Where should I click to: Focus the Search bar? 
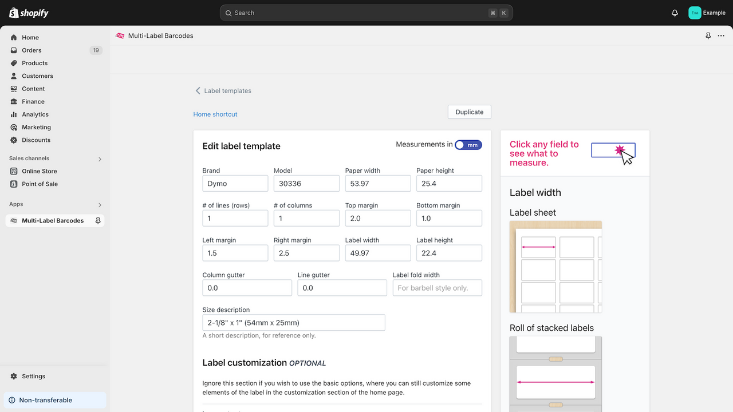point(366,13)
